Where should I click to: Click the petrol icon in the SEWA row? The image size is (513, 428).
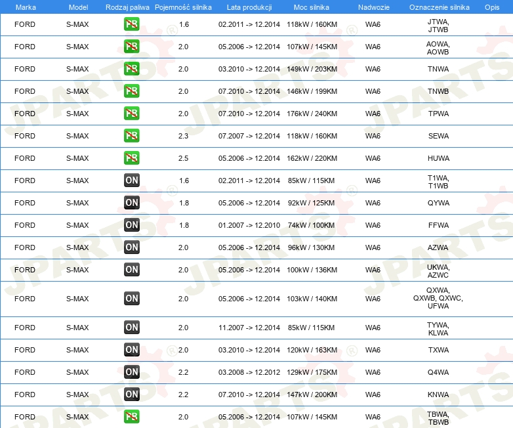[131, 136]
